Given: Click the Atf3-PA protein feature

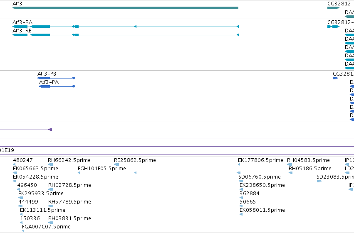Looking at the screenshot, I should pyautogui.click(x=57, y=86).
